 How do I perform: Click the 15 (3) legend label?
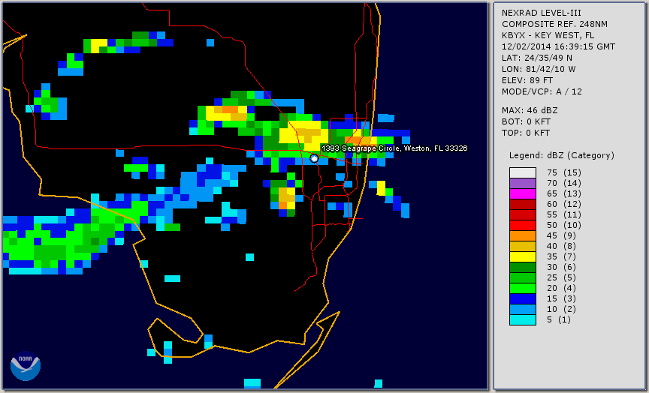(x=562, y=298)
